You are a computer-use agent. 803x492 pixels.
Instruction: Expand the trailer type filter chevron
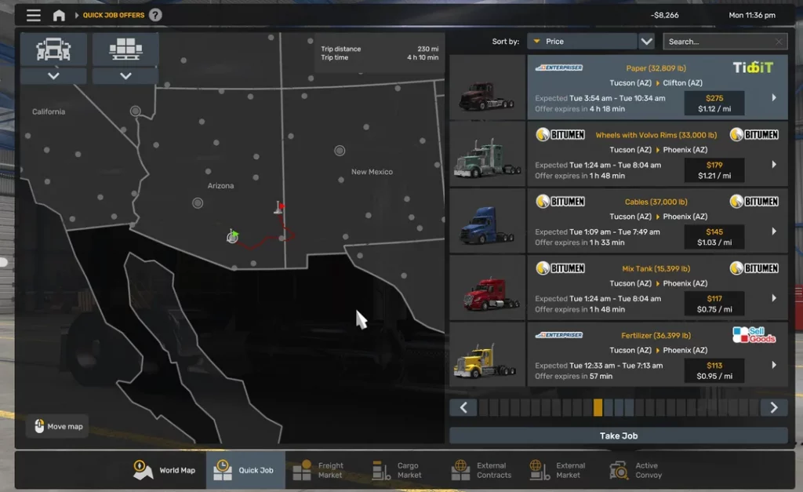point(124,76)
